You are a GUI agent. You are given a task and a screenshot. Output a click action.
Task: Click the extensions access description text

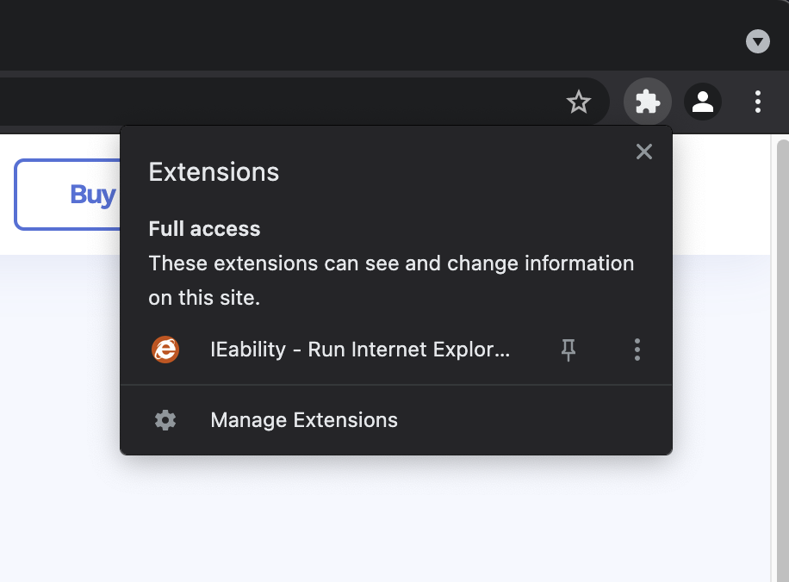point(391,280)
